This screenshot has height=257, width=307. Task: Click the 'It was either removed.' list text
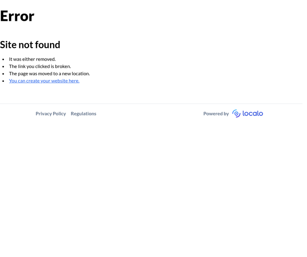coord(32,59)
